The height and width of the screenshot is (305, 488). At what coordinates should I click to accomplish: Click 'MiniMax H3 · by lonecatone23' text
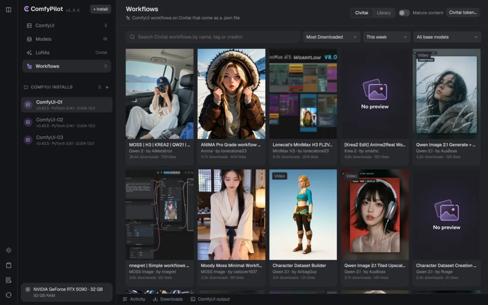click(300, 151)
